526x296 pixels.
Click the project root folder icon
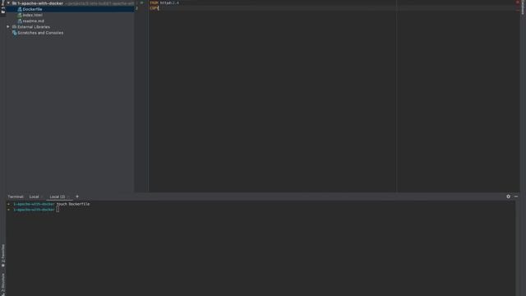tap(14, 3)
